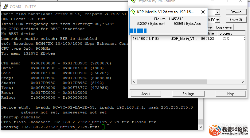Image resolution: width=250 pixels, height=138 pixels.
Task: Click the progress column header
Action: 226,33
